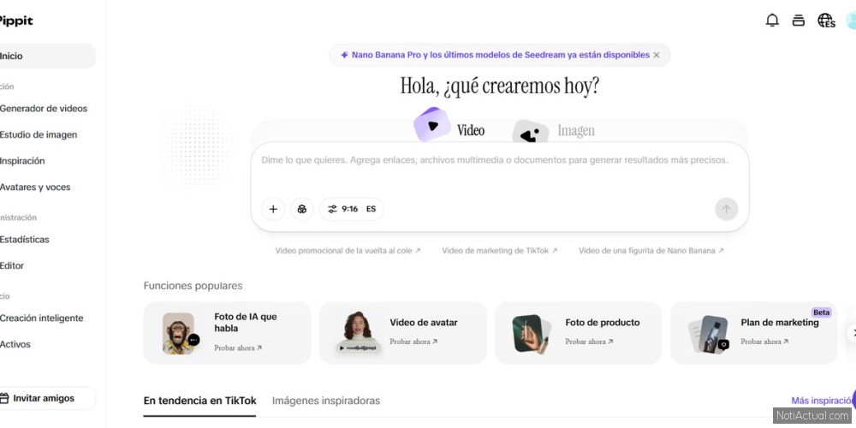Try 'Video de marketing de TikTok' suggestion
856x428 pixels.
[x=500, y=251]
